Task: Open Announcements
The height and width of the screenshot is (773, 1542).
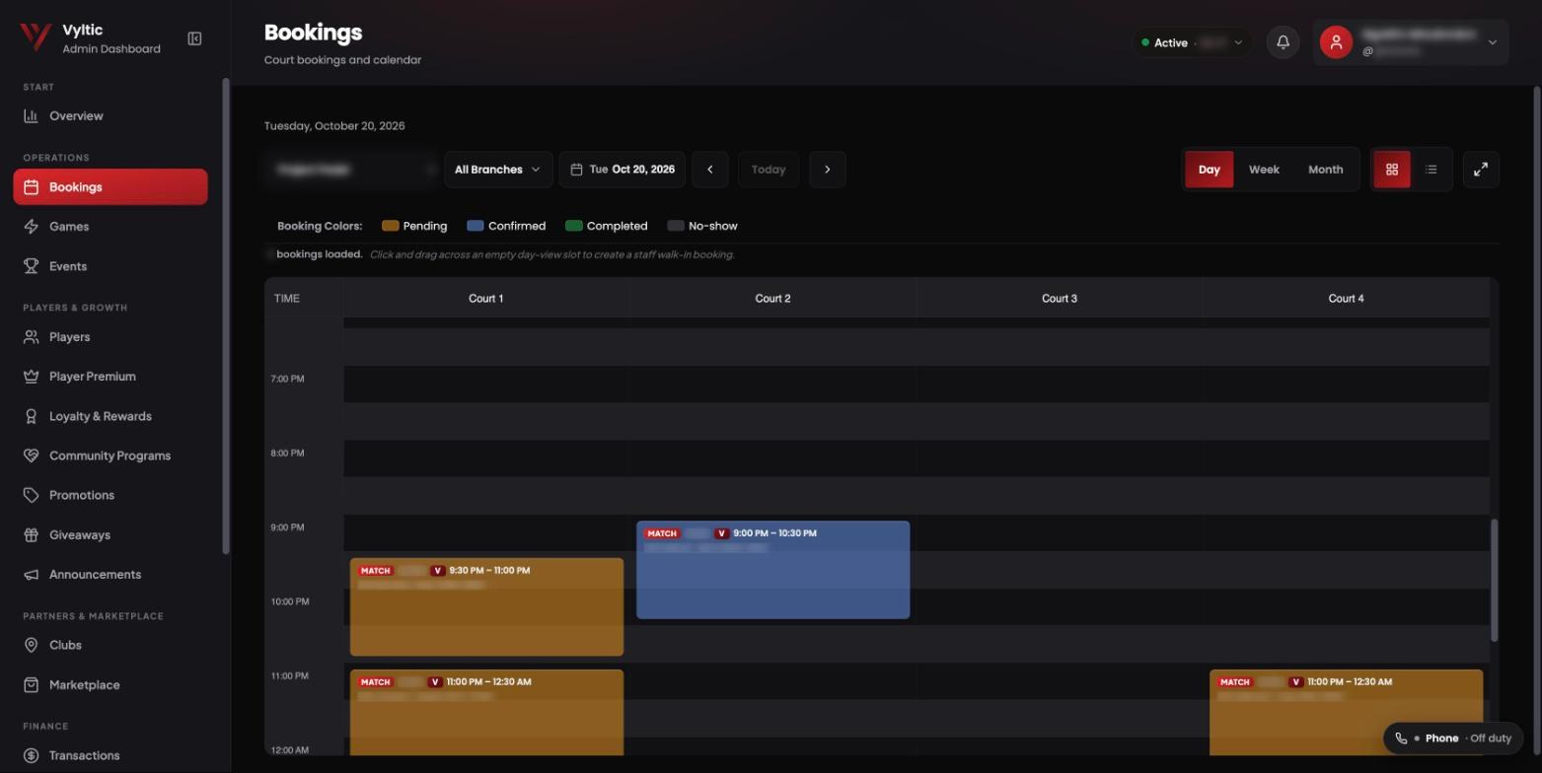Action: pyautogui.click(x=110, y=575)
